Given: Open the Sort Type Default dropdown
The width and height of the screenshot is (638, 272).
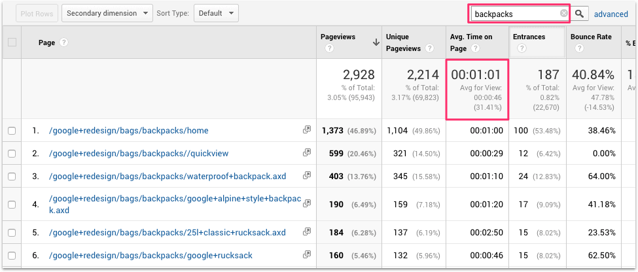Looking at the screenshot, I should [216, 13].
